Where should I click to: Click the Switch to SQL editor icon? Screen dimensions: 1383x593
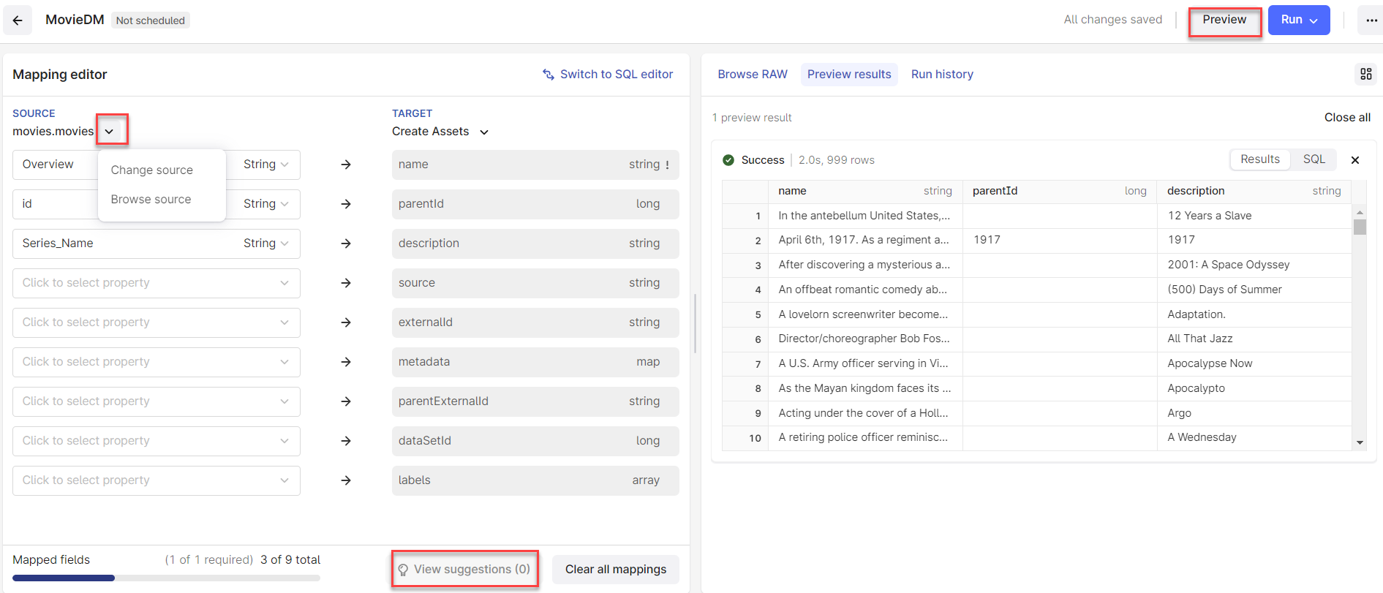(x=549, y=75)
